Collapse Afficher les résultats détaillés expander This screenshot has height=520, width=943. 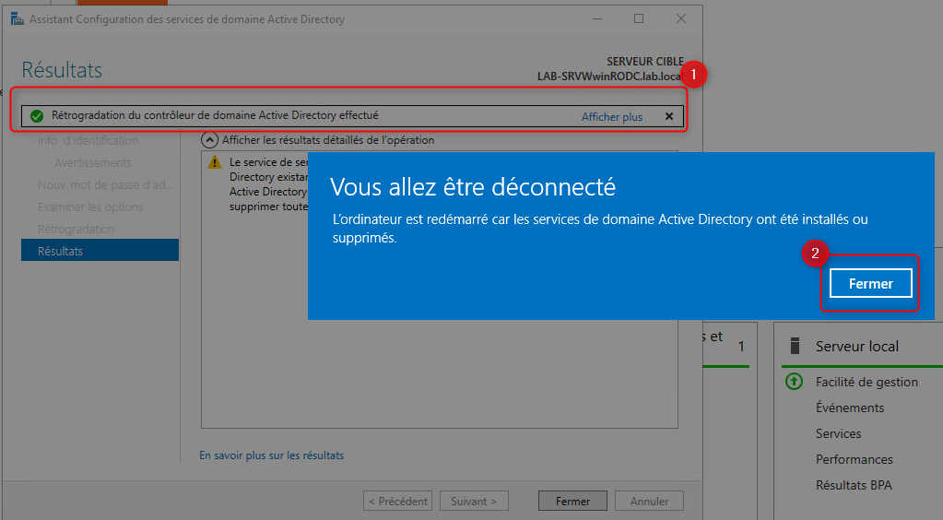click(x=209, y=140)
